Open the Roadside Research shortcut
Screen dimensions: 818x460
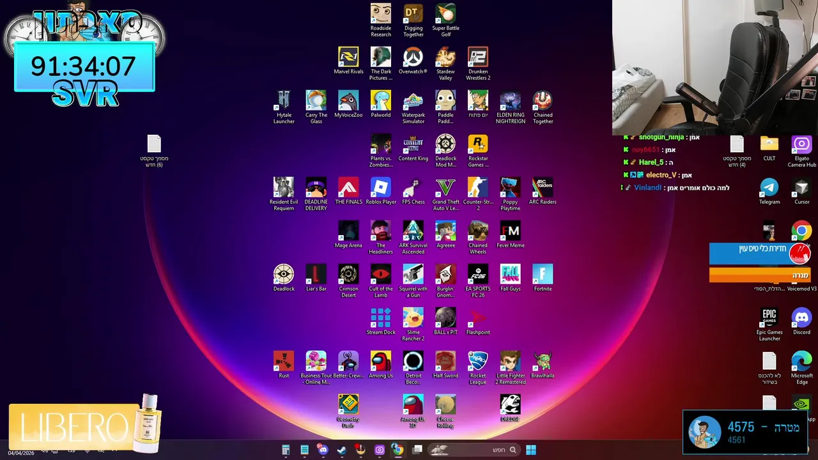(381, 20)
